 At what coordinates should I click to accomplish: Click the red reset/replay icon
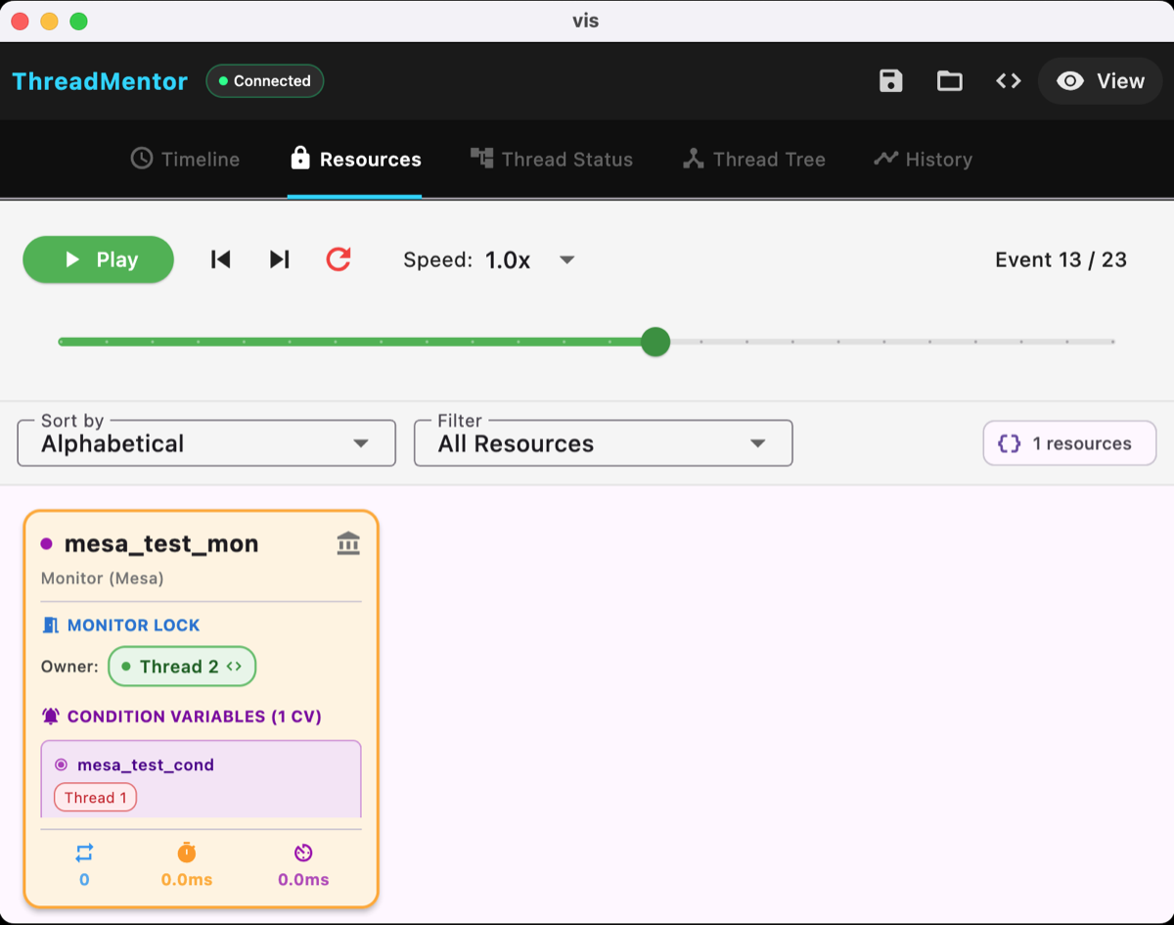tap(339, 259)
